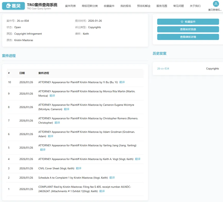Translate row 9 Monica Rita Martin entry
This screenshot has height=202, width=223.
click(52, 96)
